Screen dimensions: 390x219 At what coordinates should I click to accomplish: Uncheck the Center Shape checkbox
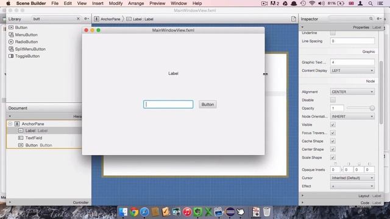333,149
